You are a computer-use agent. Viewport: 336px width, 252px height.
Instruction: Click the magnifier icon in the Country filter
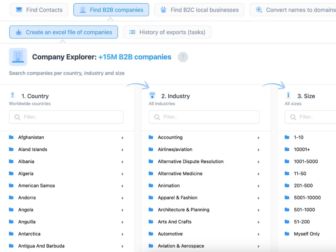pyautogui.click(x=17, y=117)
